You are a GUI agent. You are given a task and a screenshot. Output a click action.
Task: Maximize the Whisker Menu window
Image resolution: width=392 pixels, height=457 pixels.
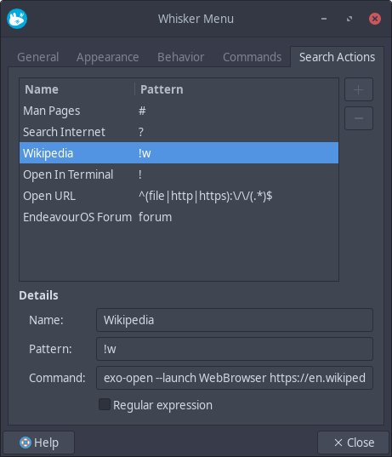[349, 19]
